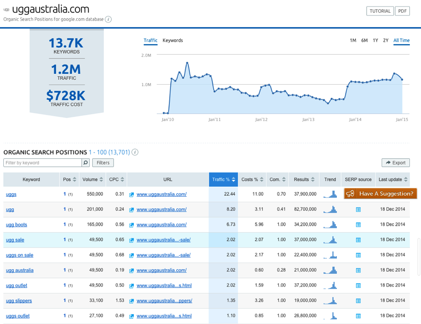Open external link icon for ugg outlet row

point(131,286)
